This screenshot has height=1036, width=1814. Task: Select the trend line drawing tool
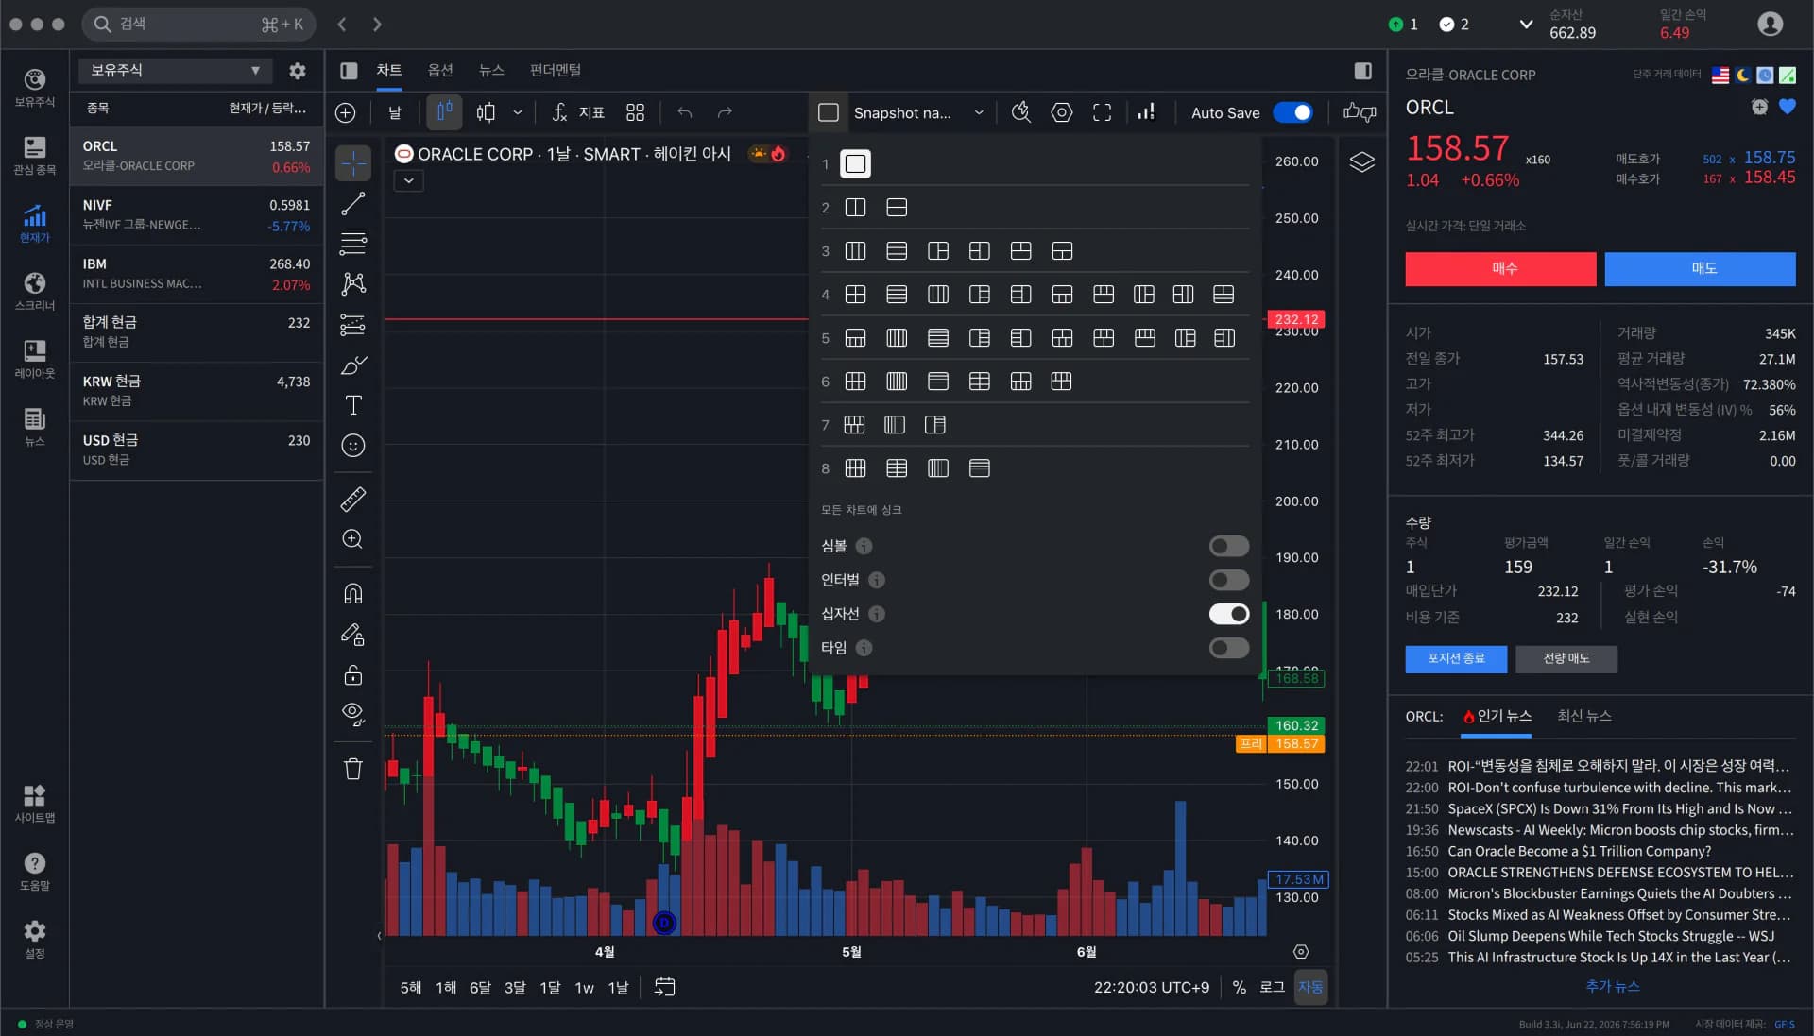[353, 203]
